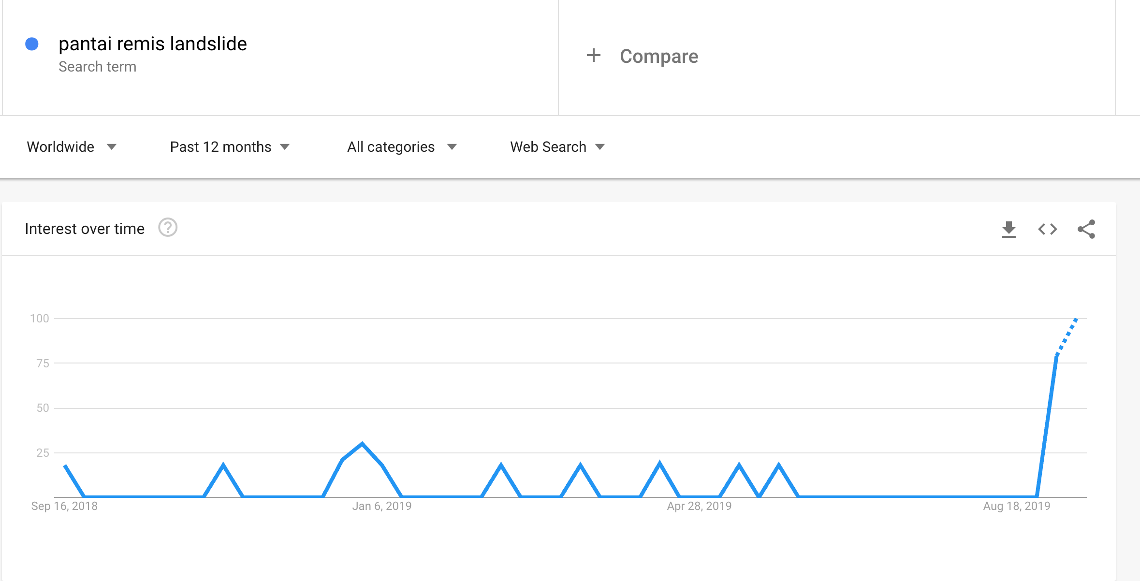Open the help question mark icon

(168, 228)
